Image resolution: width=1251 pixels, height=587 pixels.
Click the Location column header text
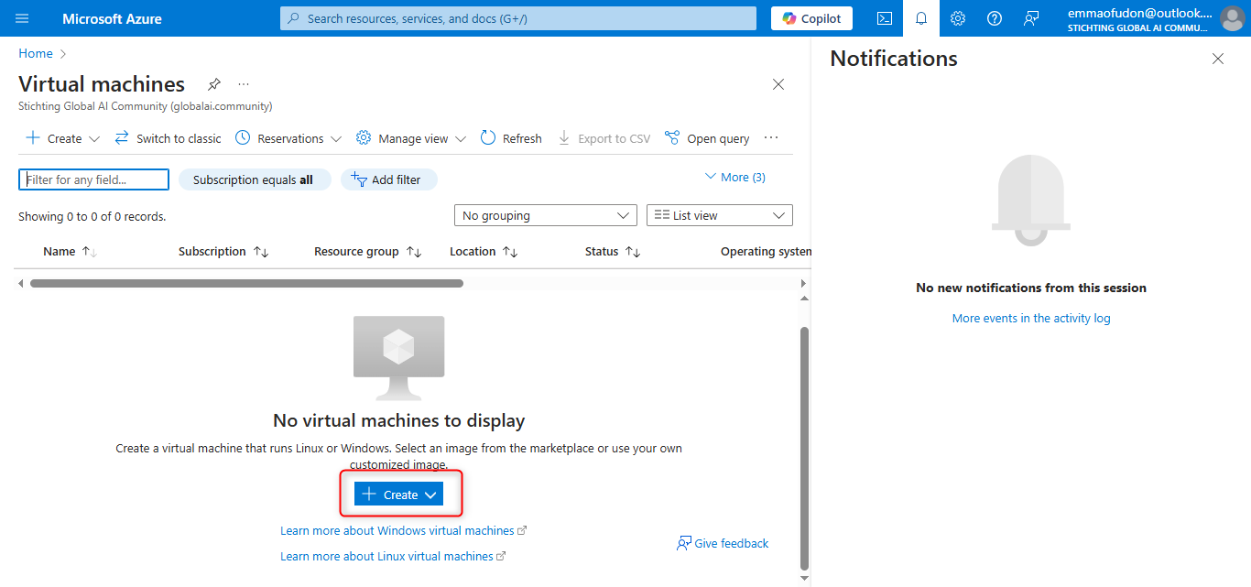pos(473,252)
